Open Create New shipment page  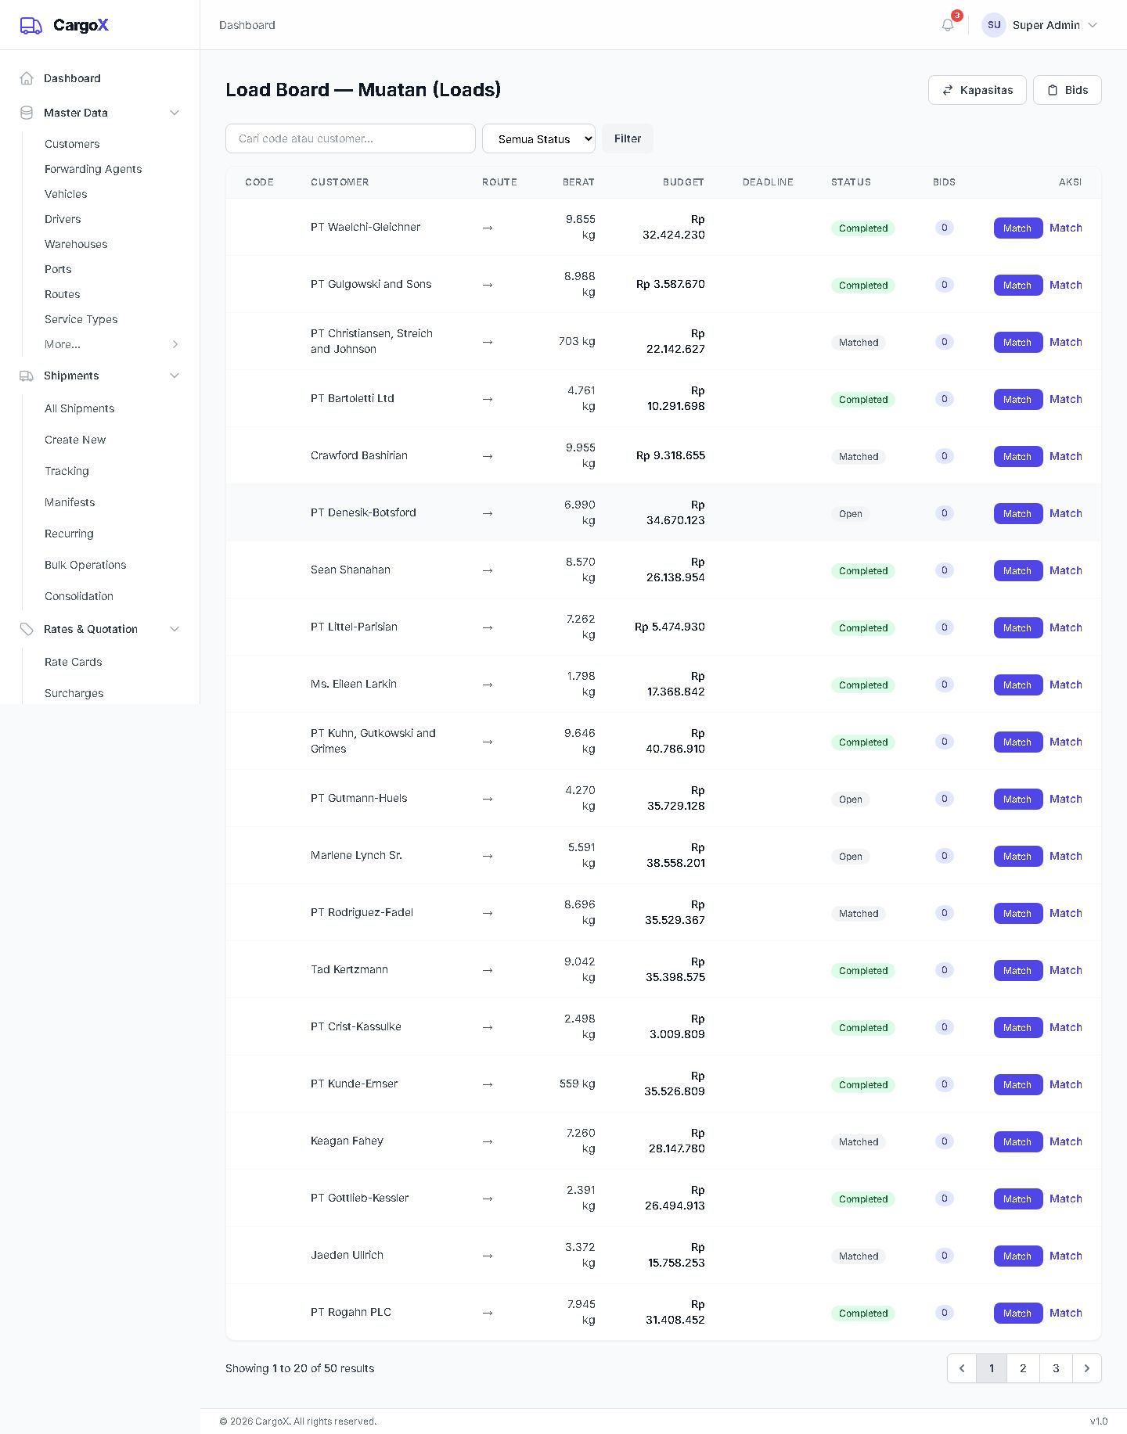tap(75, 440)
